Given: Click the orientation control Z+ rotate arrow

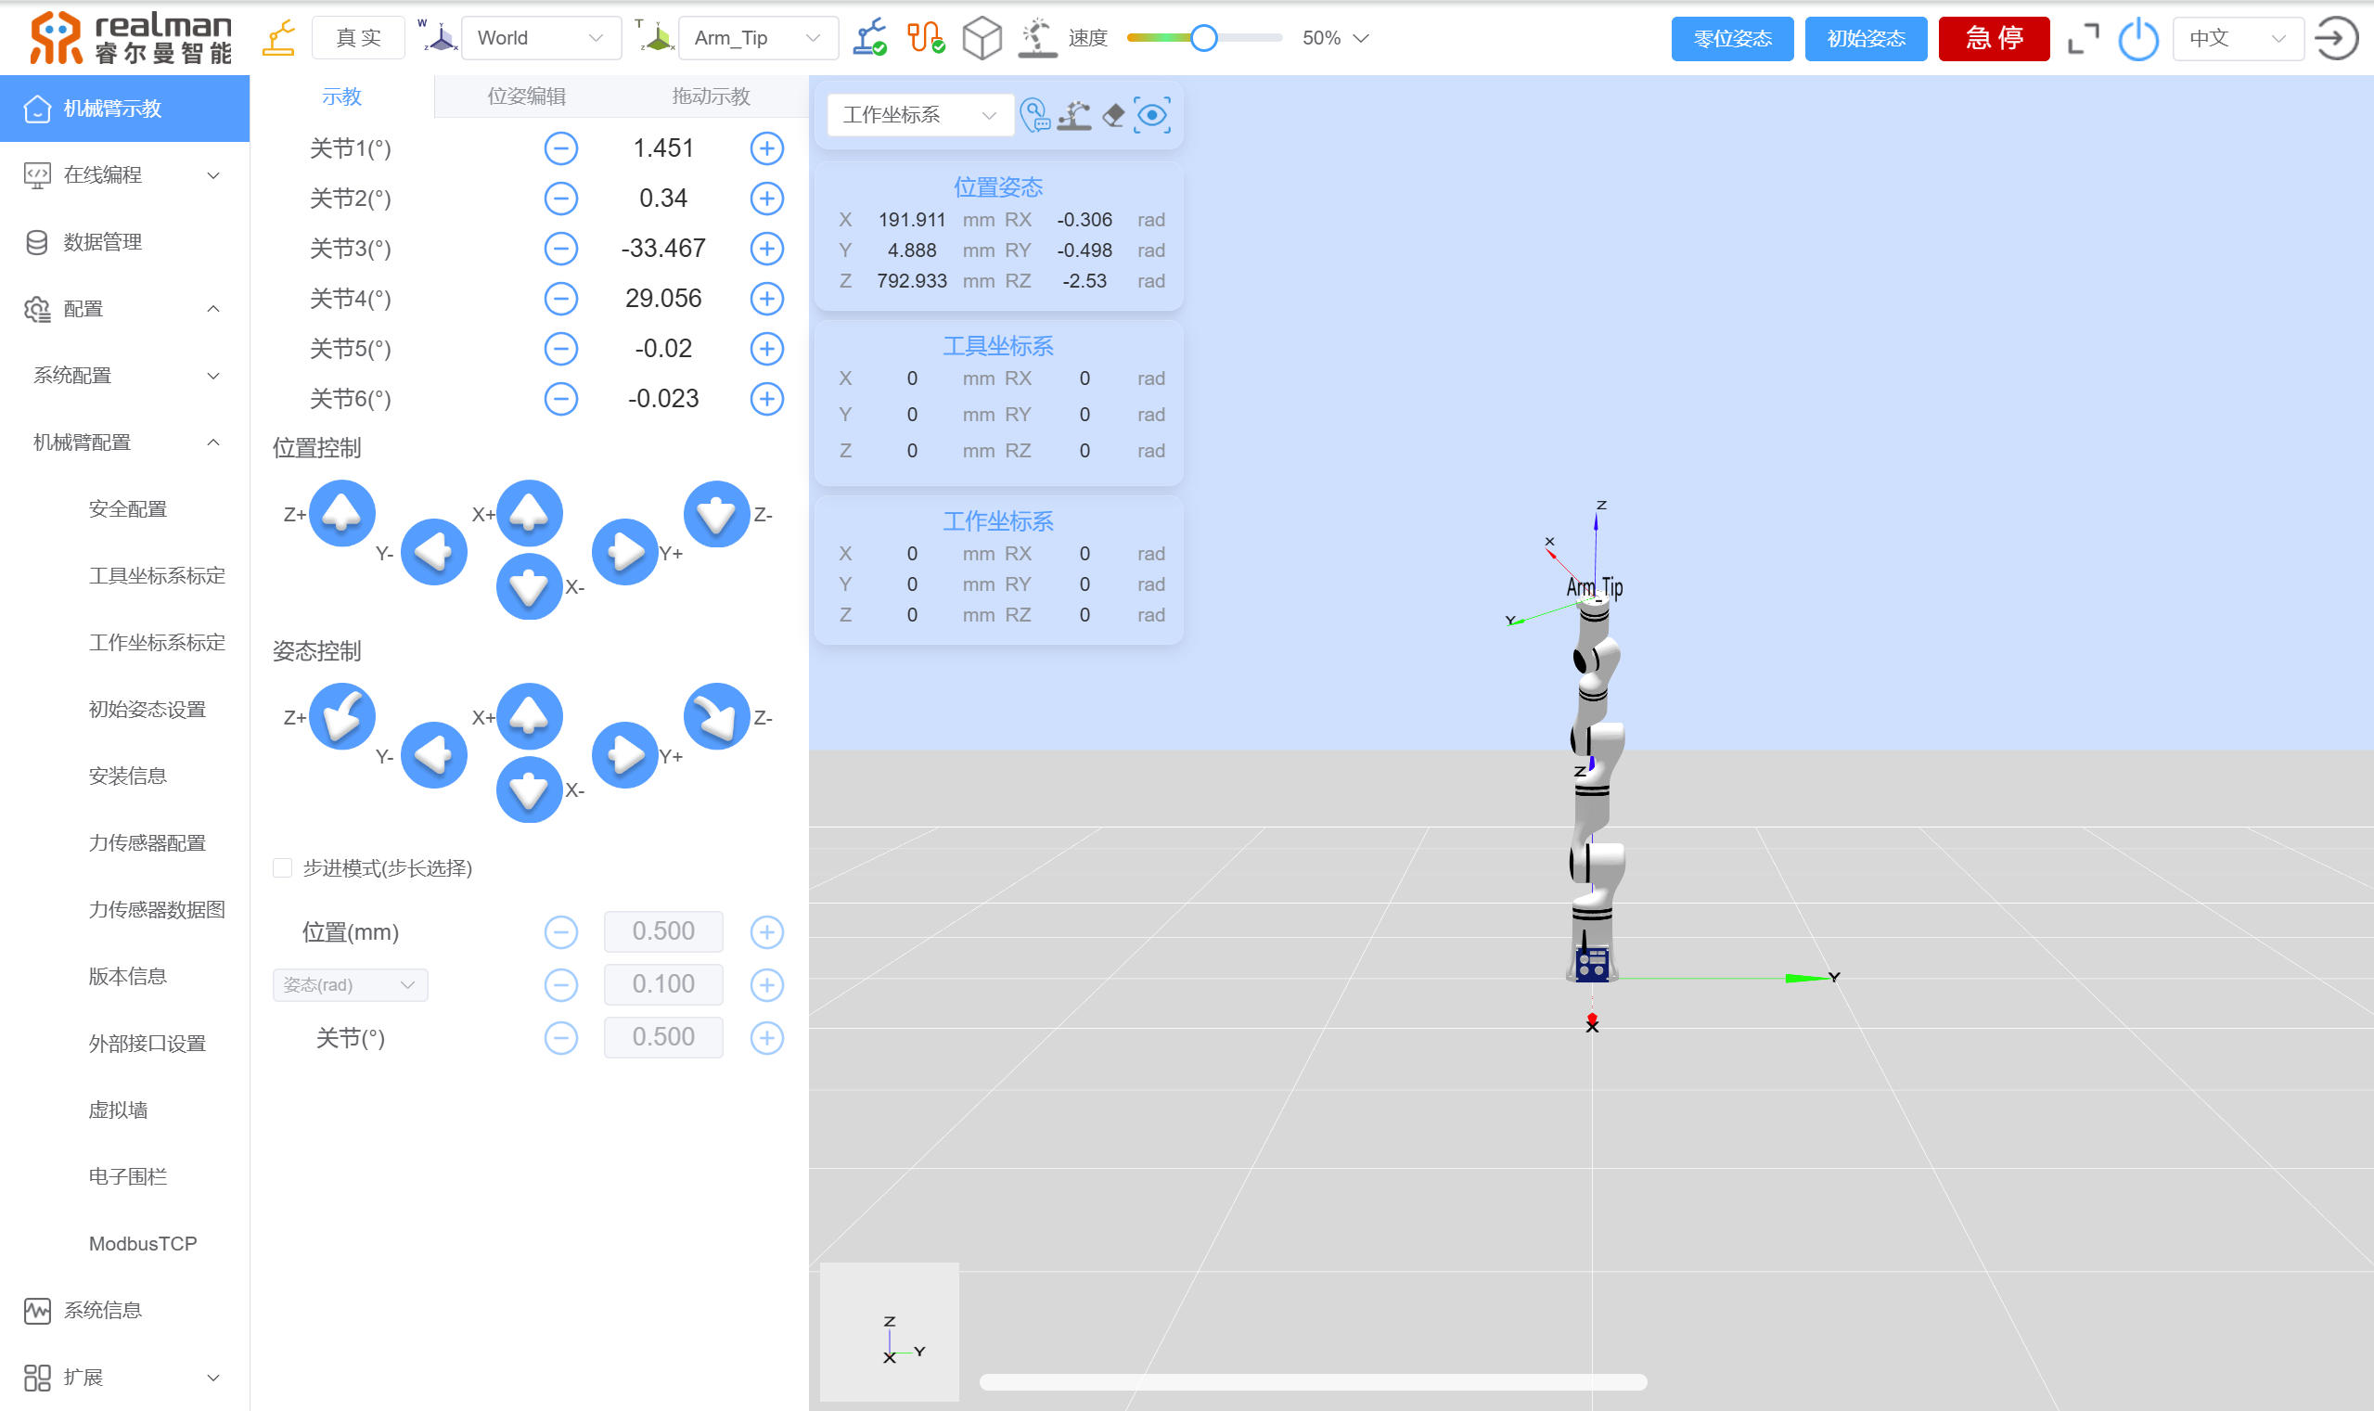Looking at the screenshot, I should click(x=341, y=717).
